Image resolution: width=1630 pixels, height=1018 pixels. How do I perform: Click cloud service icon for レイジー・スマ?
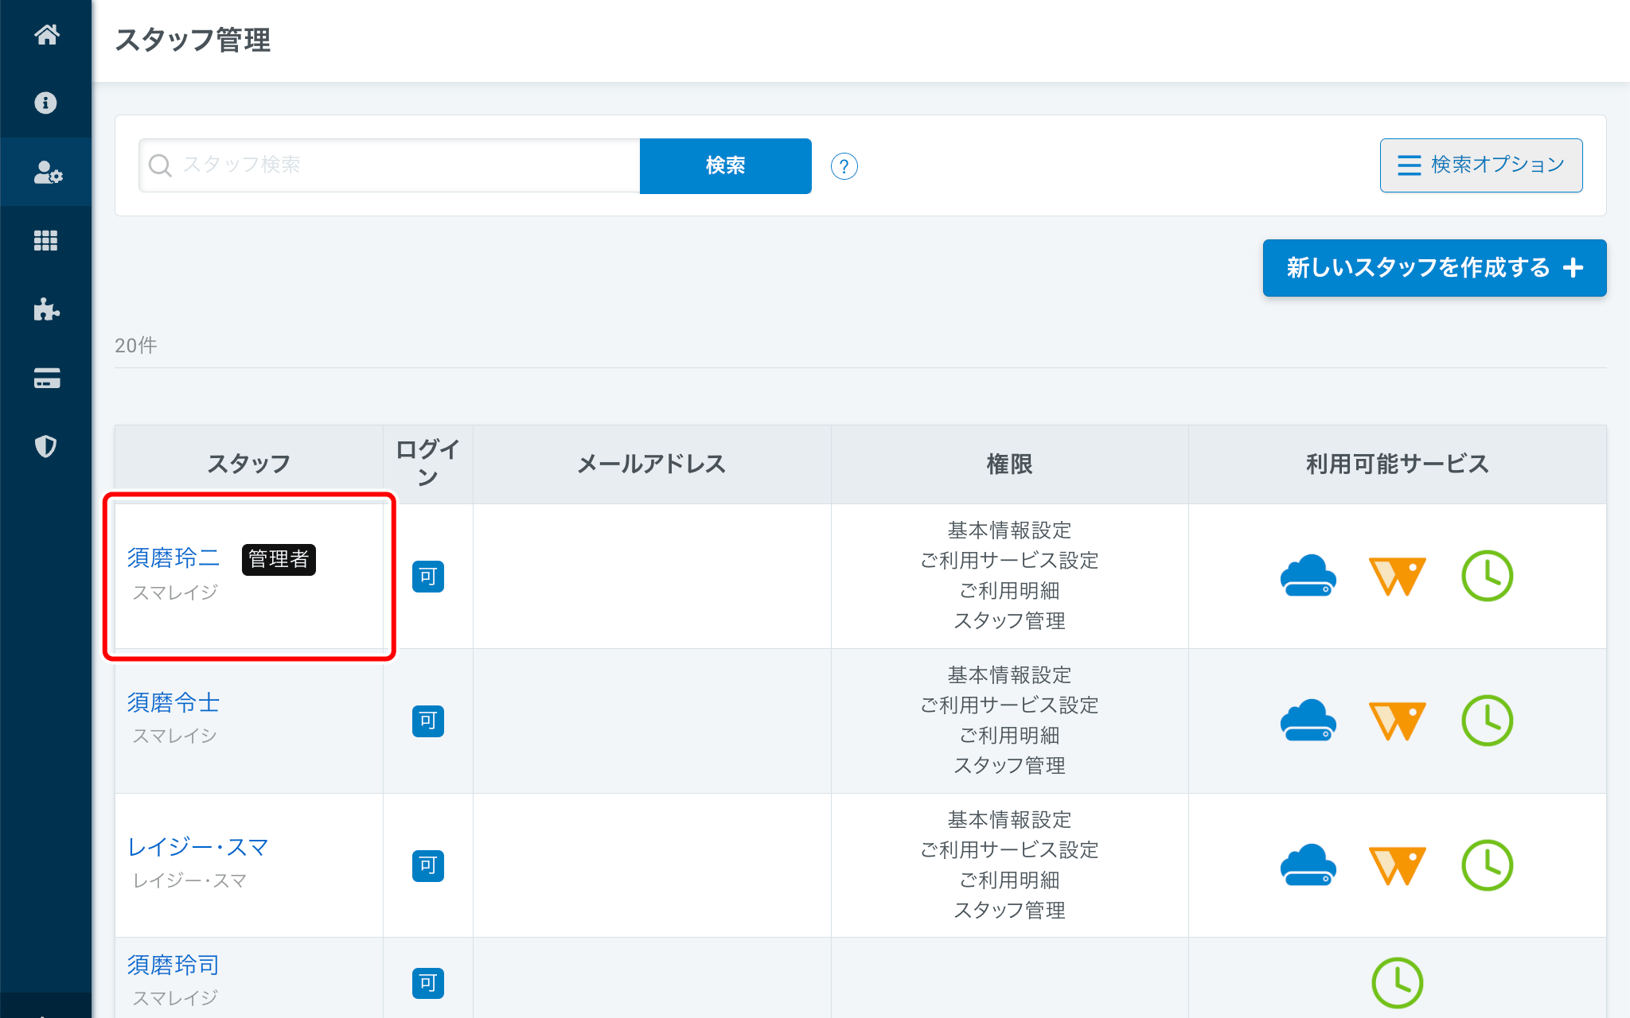1308,865
